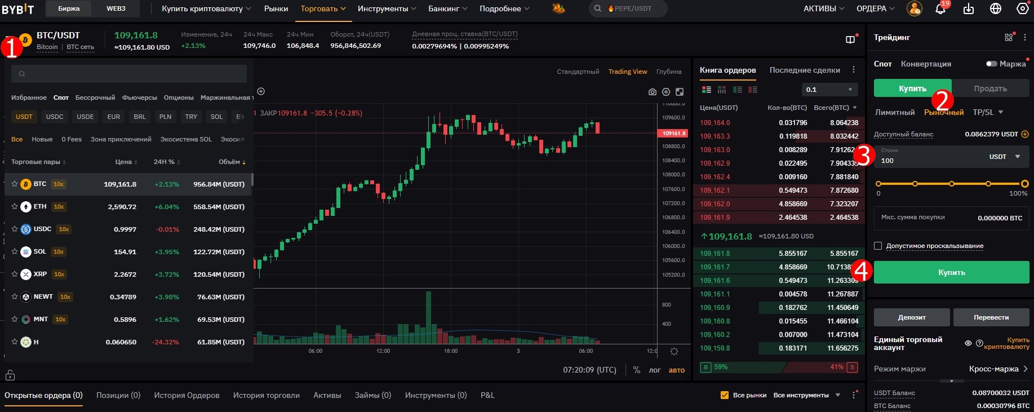This screenshot has height=412, width=1034.
Task: Expand Купить криптовалюту menu
Action: [207, 8]
